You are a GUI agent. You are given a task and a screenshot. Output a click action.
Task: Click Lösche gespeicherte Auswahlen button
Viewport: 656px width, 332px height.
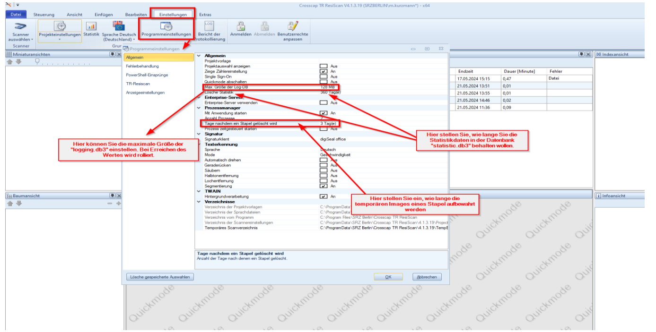coord(160,277)
